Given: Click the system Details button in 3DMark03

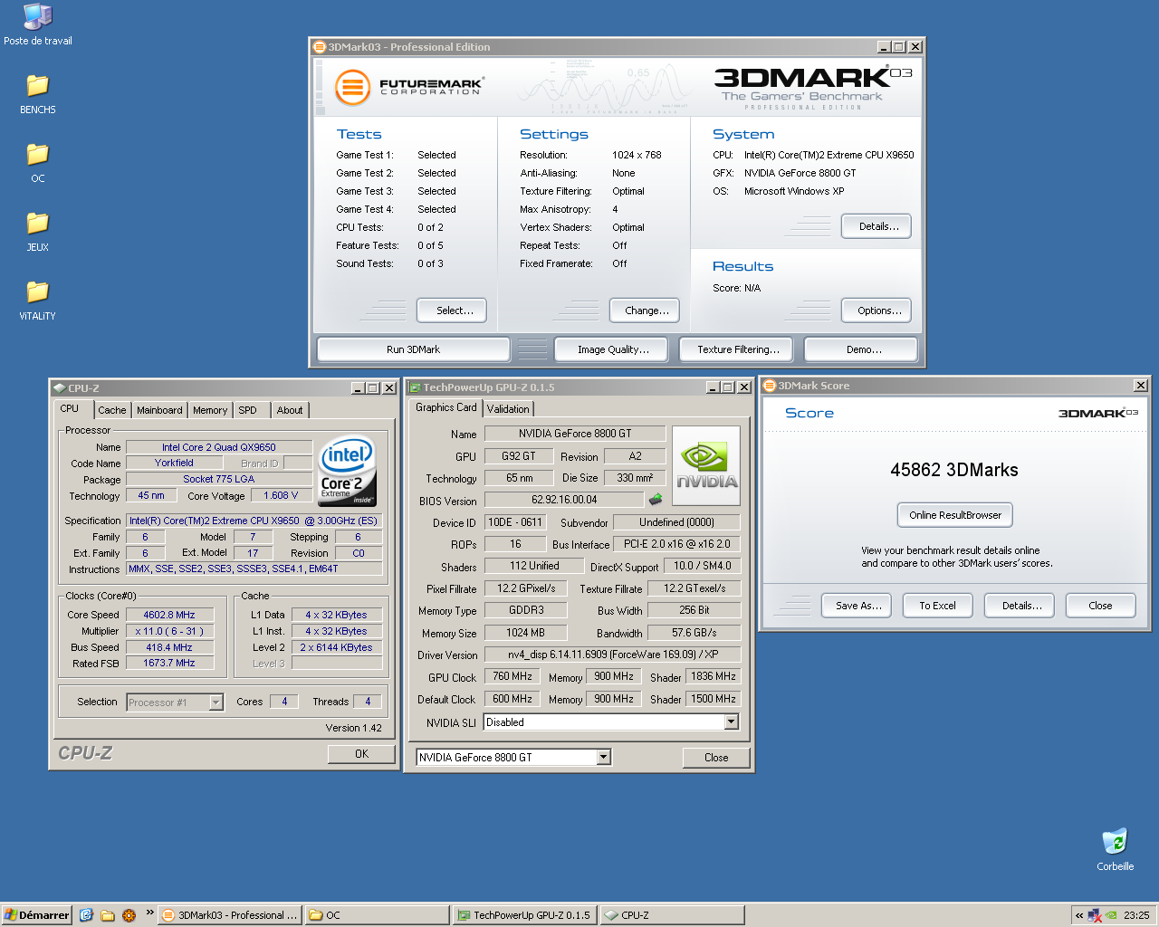Looking at the screenshot, I should (x=878, y=226).
